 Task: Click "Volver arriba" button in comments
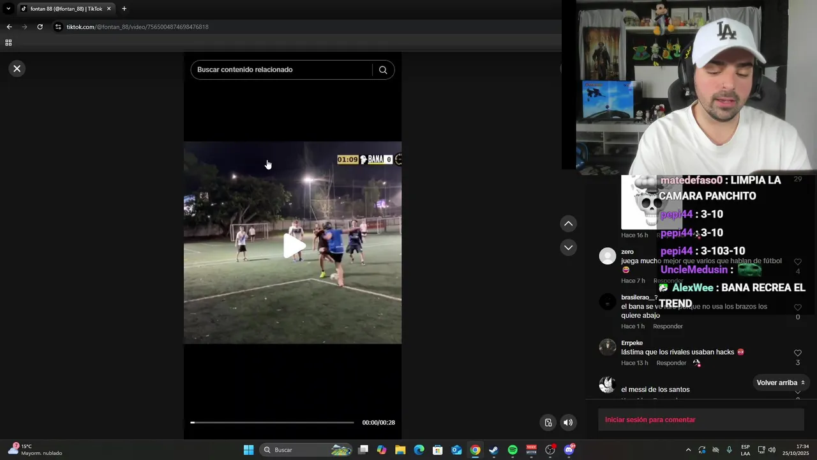[x=781, y=383]
